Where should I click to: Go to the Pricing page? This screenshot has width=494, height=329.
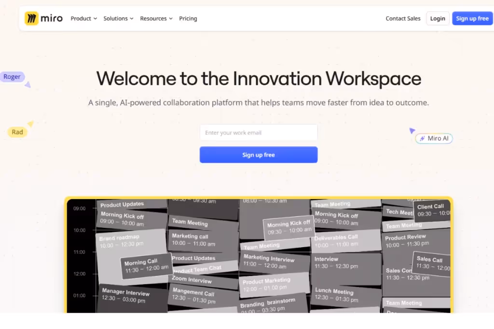(x=188, y=19)
